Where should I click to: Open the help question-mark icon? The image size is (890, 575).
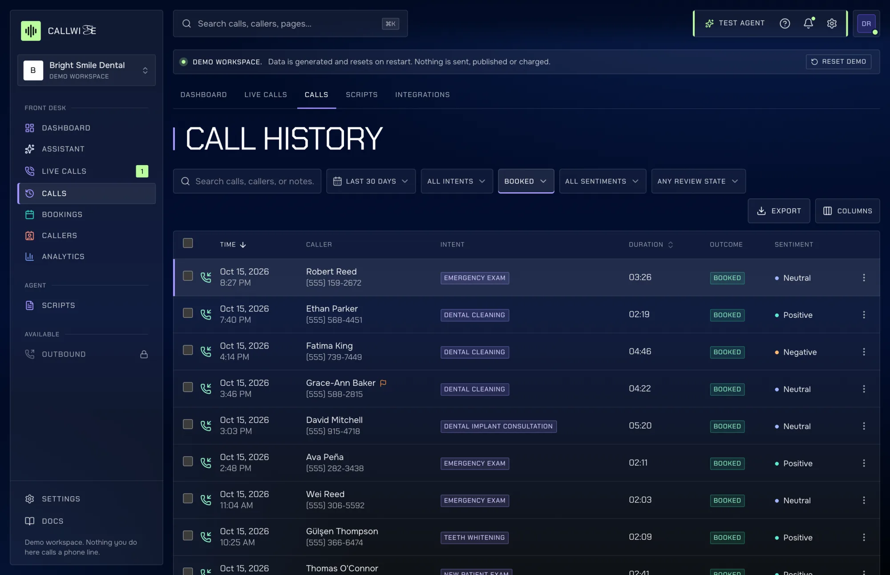(x=785, y=24)
